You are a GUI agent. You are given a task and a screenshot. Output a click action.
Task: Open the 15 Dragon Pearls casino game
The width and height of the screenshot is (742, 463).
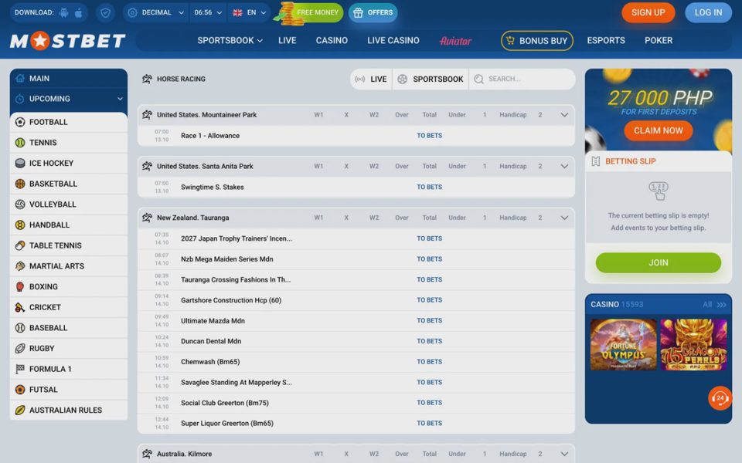693,344
